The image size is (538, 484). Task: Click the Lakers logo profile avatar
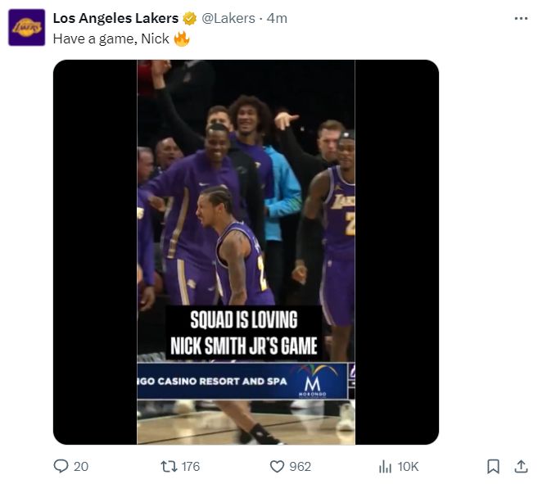(26, 27)
